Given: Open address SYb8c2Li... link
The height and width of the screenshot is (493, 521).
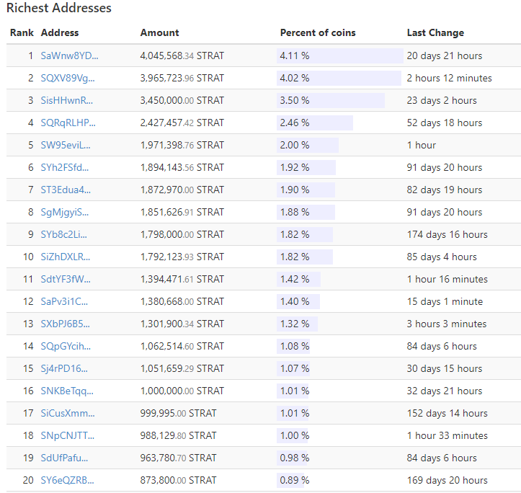Looking at the screenshot, I should 64,234.
